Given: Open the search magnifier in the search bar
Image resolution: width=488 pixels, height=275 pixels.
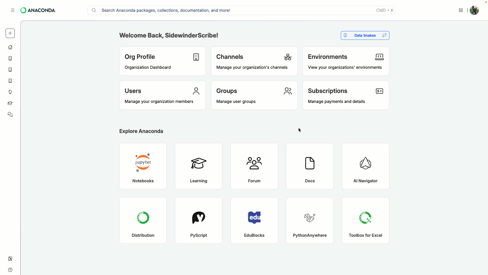Looking at the screenshot, I should pyautogui.click(x=94, y=10).
